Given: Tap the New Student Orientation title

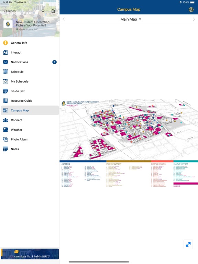Looking at the screenshot, I should [x=33, y=24].
